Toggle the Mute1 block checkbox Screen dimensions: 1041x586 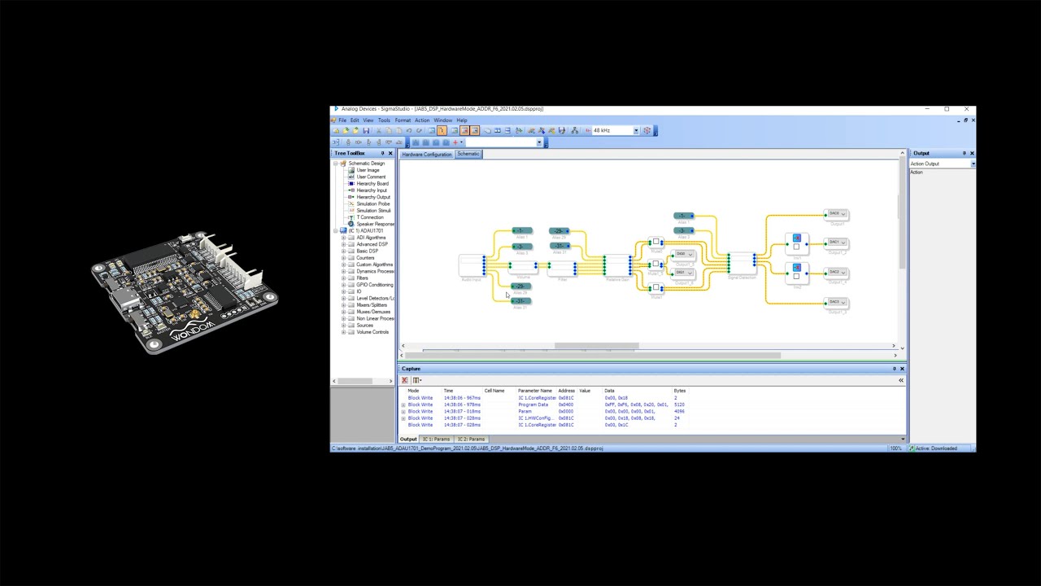656,287
